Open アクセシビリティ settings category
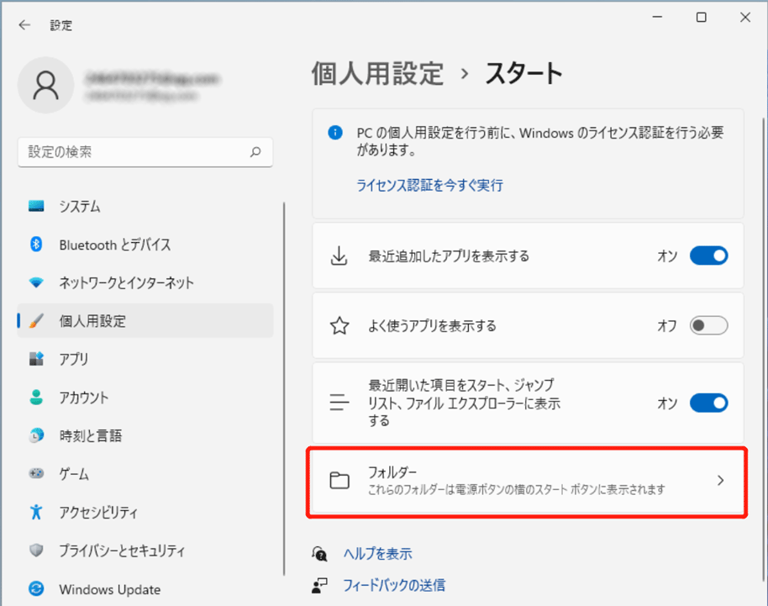Image resolution: width=768 pixels, height=606 pixels. [145, 512]
